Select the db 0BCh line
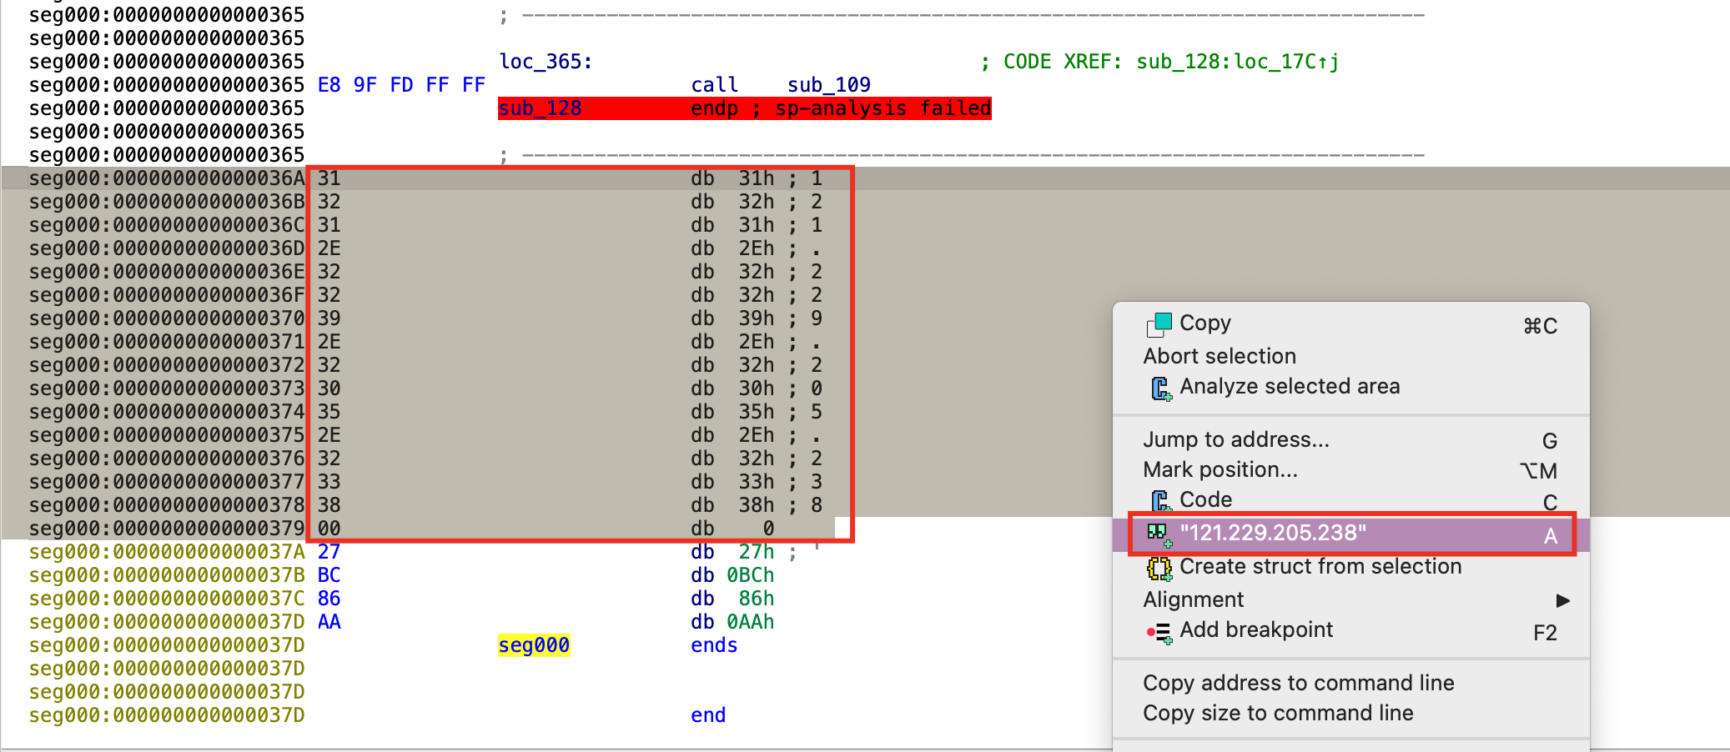Image resolution: width=1730 pixels, height=752 pixels. coord(732,575)
